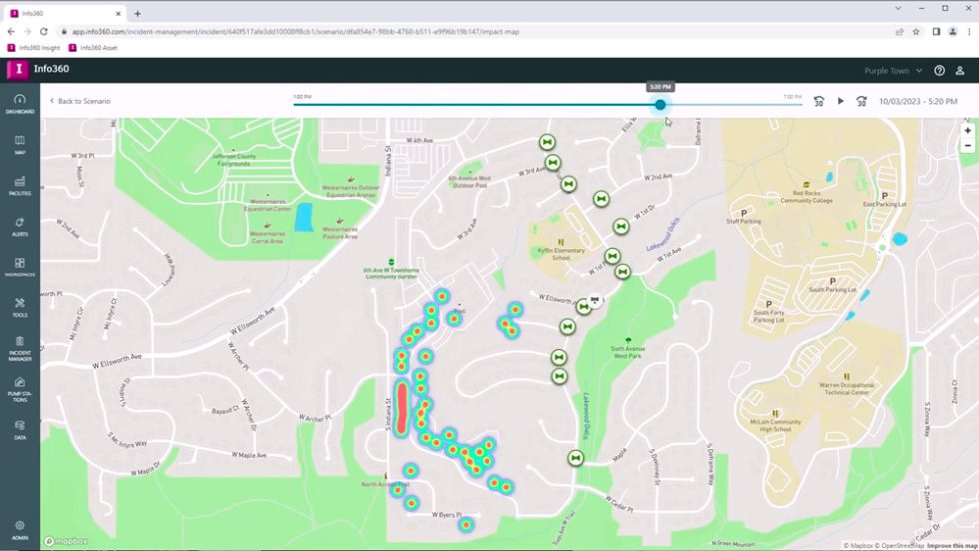The height and width of the screenshot is (551, 979).
Task: Rewind timeline by 30 minutes
Action: tap(819, 101)
